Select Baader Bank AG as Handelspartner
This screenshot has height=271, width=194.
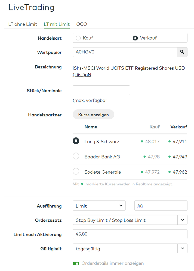pos(76,157)
